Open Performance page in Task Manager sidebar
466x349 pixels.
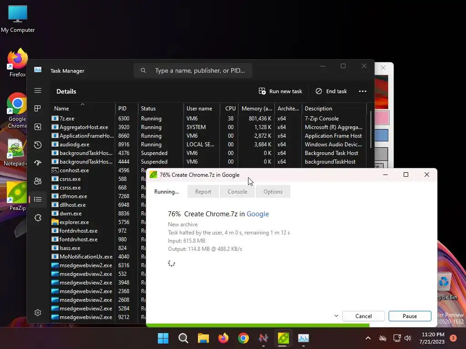38,127
